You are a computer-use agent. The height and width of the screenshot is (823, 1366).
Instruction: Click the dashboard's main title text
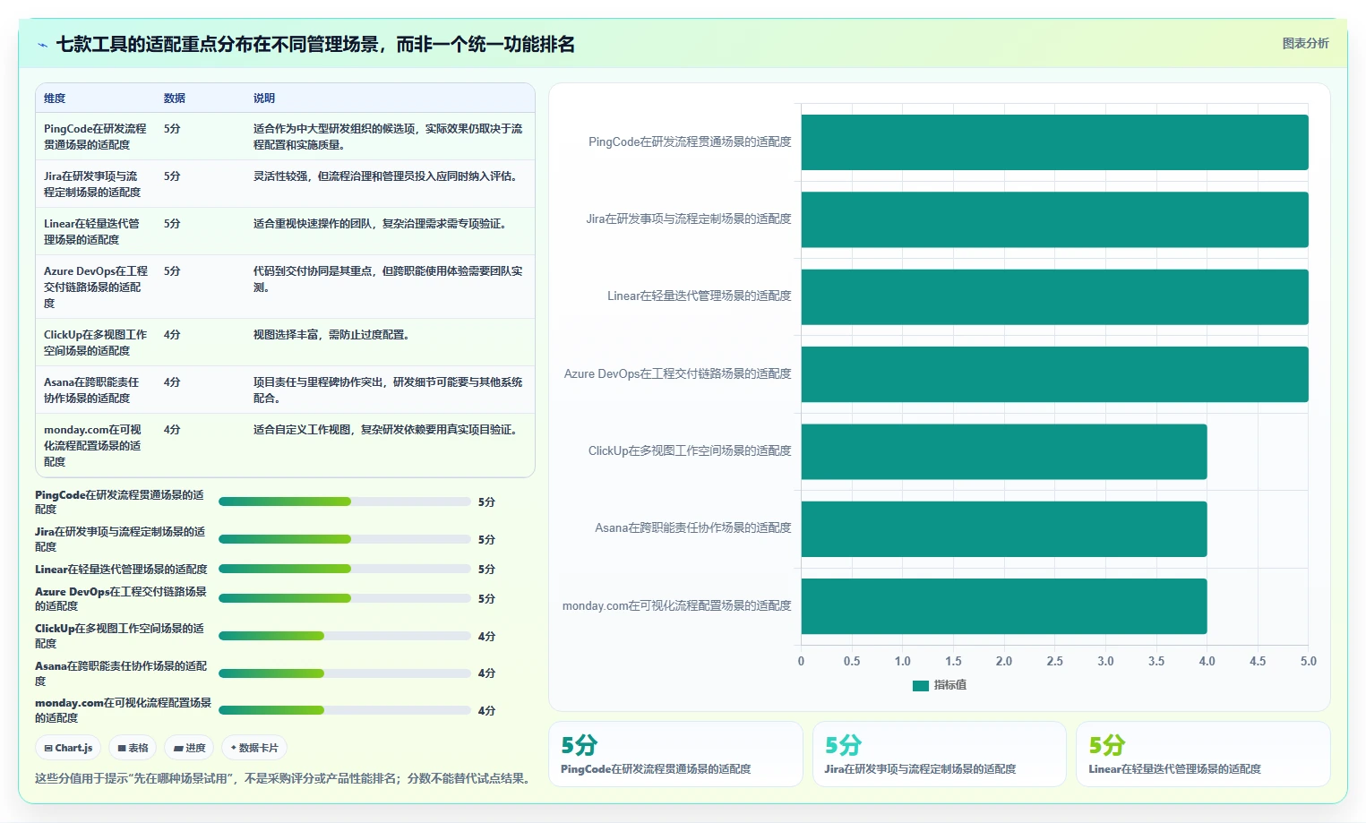(x=315, y=44)
